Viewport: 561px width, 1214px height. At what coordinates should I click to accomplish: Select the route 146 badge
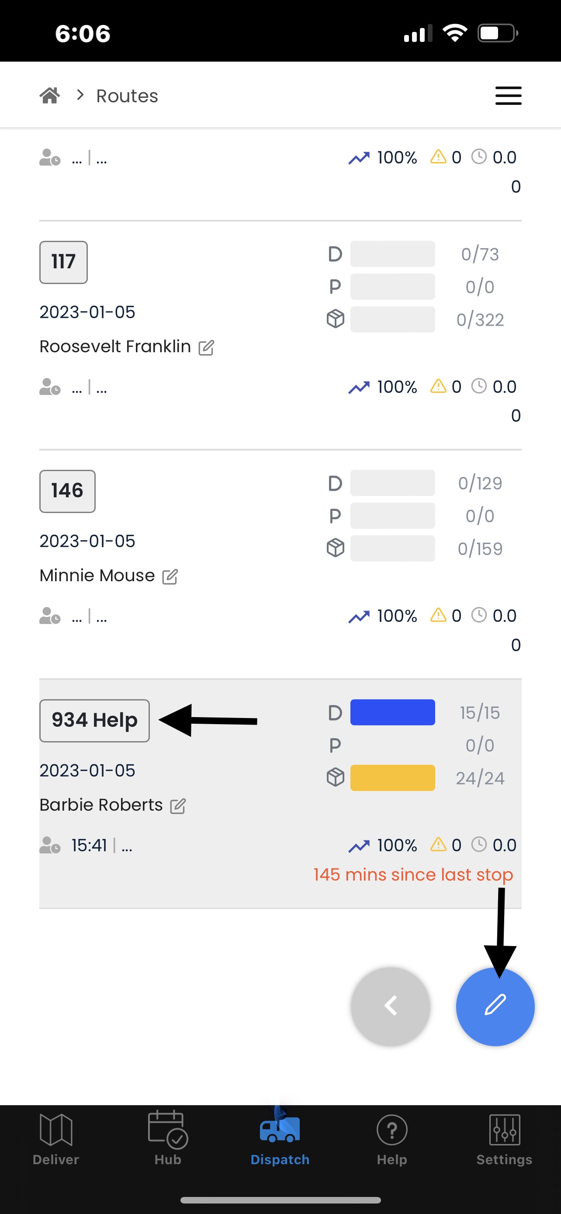point(67,491)
